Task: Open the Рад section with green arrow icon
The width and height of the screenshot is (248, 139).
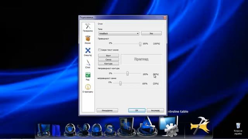Action: pyautogui.click(x=88, y=76)
